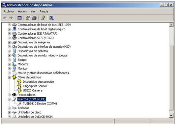
Task: Open the Acción menu
Action: tap(22, 11)
